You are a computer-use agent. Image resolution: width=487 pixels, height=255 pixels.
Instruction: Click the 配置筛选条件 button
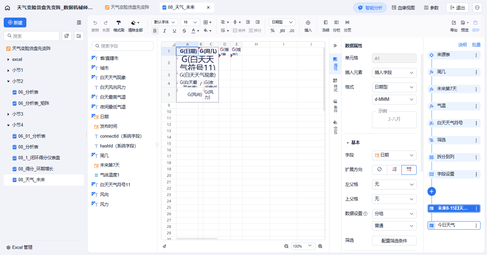click(394, 241)
